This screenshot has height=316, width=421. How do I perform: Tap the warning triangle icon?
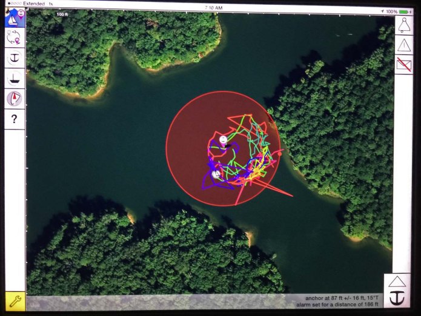click(404, 45)
